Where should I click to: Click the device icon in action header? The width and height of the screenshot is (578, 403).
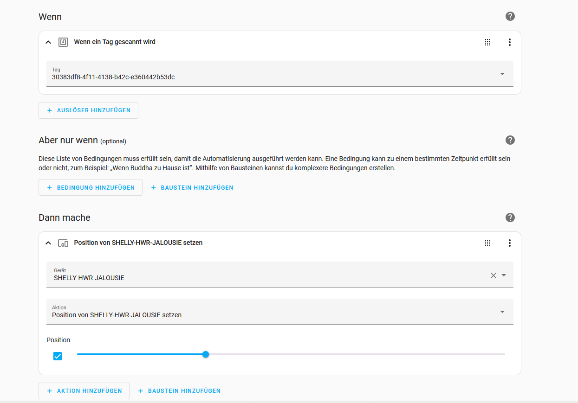pyautogui.click(x=63, y=243)
